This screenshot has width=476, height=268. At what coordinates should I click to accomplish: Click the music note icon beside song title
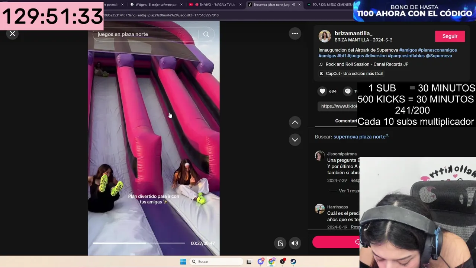321,64
